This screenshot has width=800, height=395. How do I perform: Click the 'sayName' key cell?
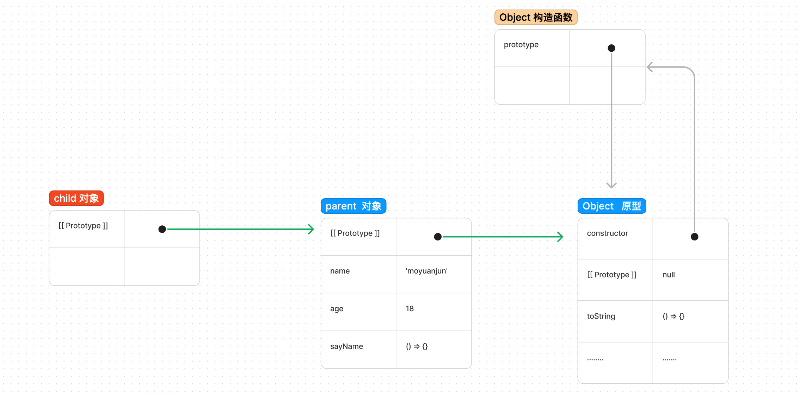point(346,346)
